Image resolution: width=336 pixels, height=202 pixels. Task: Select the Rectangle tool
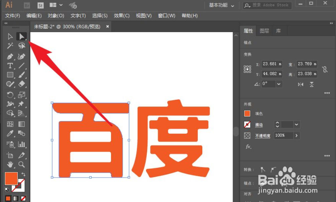[10, 75]
